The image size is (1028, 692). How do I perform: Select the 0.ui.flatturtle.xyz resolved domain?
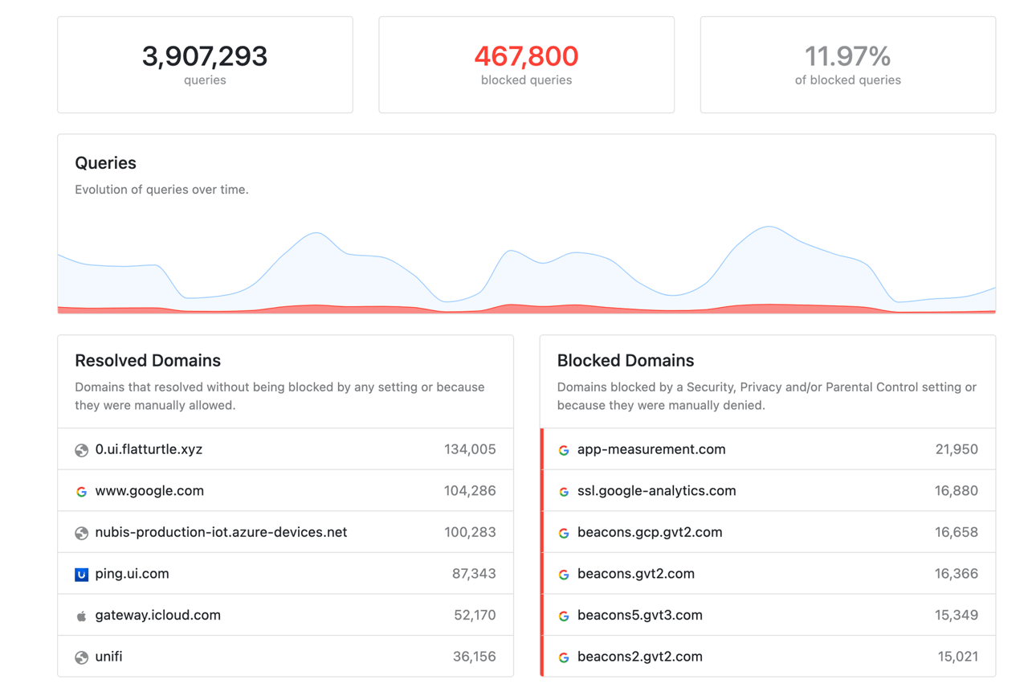(x=149, y=449)
